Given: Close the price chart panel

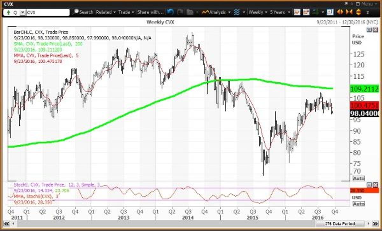Looking at the screenshot, I should click(375, 30).
